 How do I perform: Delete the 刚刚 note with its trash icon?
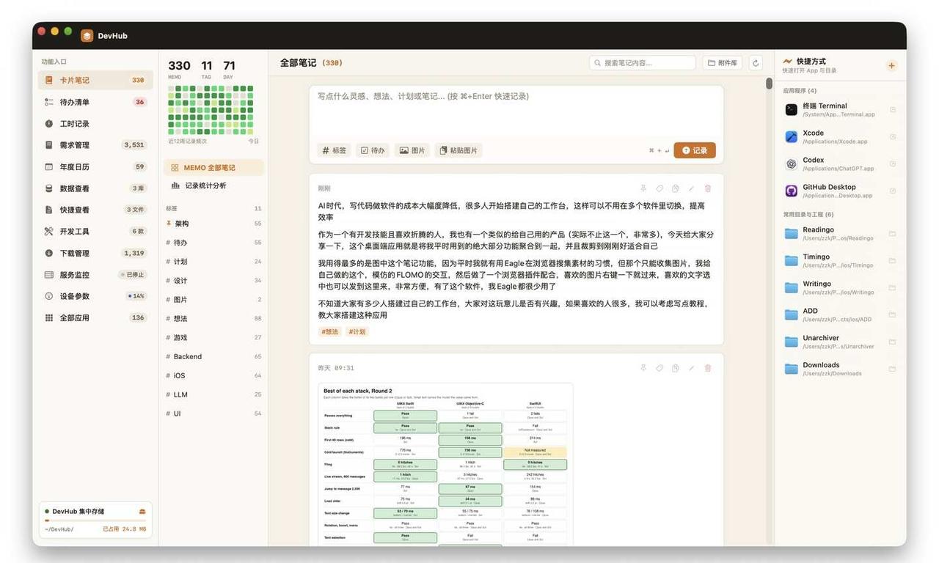[x=708, y=188]
